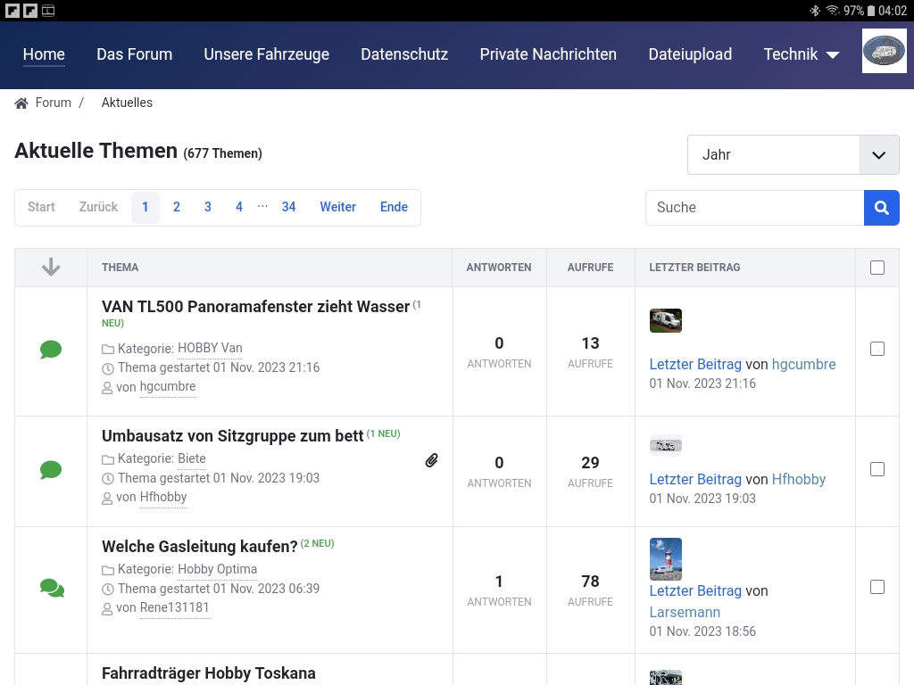This screenshot has height=685, width=914.
Task: Click Weiter to go to next page
Action: (x=337, y=207)
